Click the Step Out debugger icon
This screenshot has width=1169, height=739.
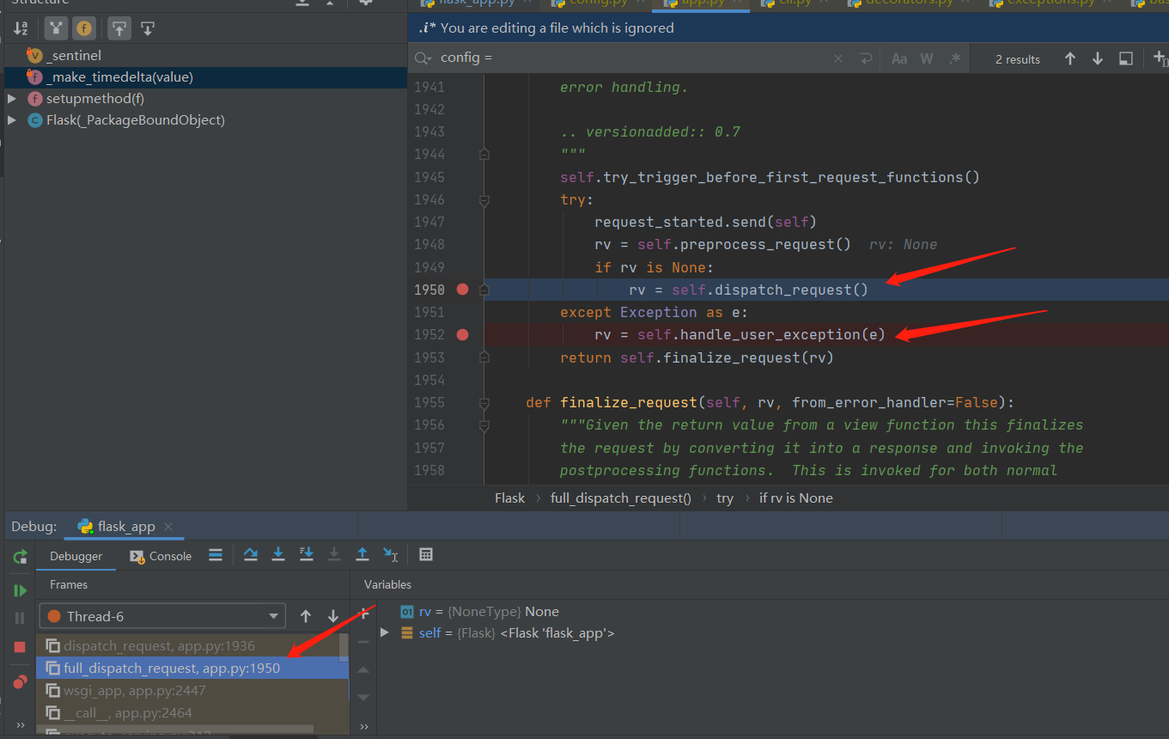[362, 555]
